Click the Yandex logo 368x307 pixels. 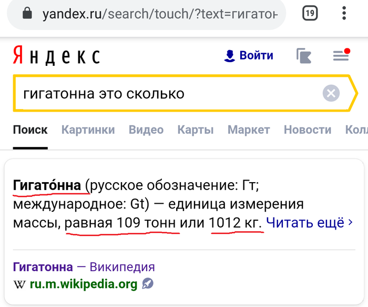click(56, 56)
